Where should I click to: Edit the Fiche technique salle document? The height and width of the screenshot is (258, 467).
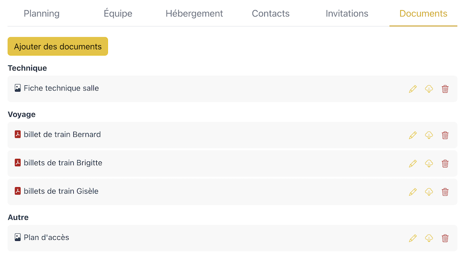(x=412, y=89)
